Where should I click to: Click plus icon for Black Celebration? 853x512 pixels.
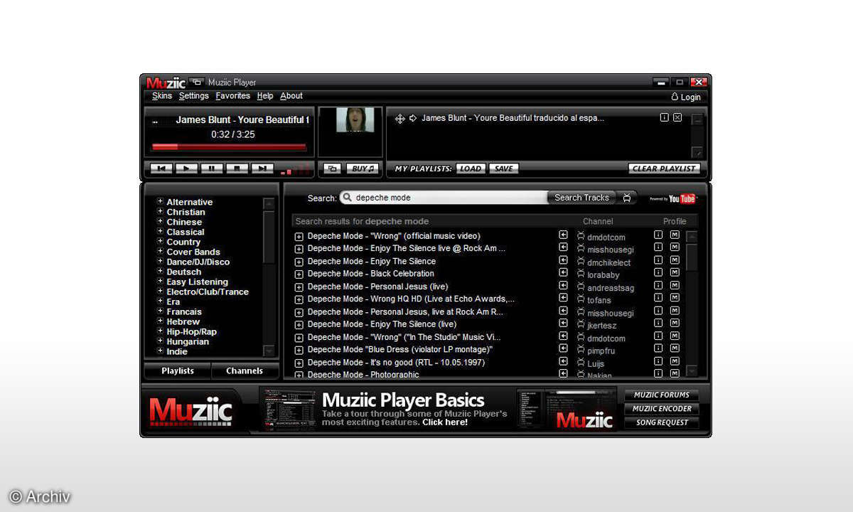pos(299,274)
